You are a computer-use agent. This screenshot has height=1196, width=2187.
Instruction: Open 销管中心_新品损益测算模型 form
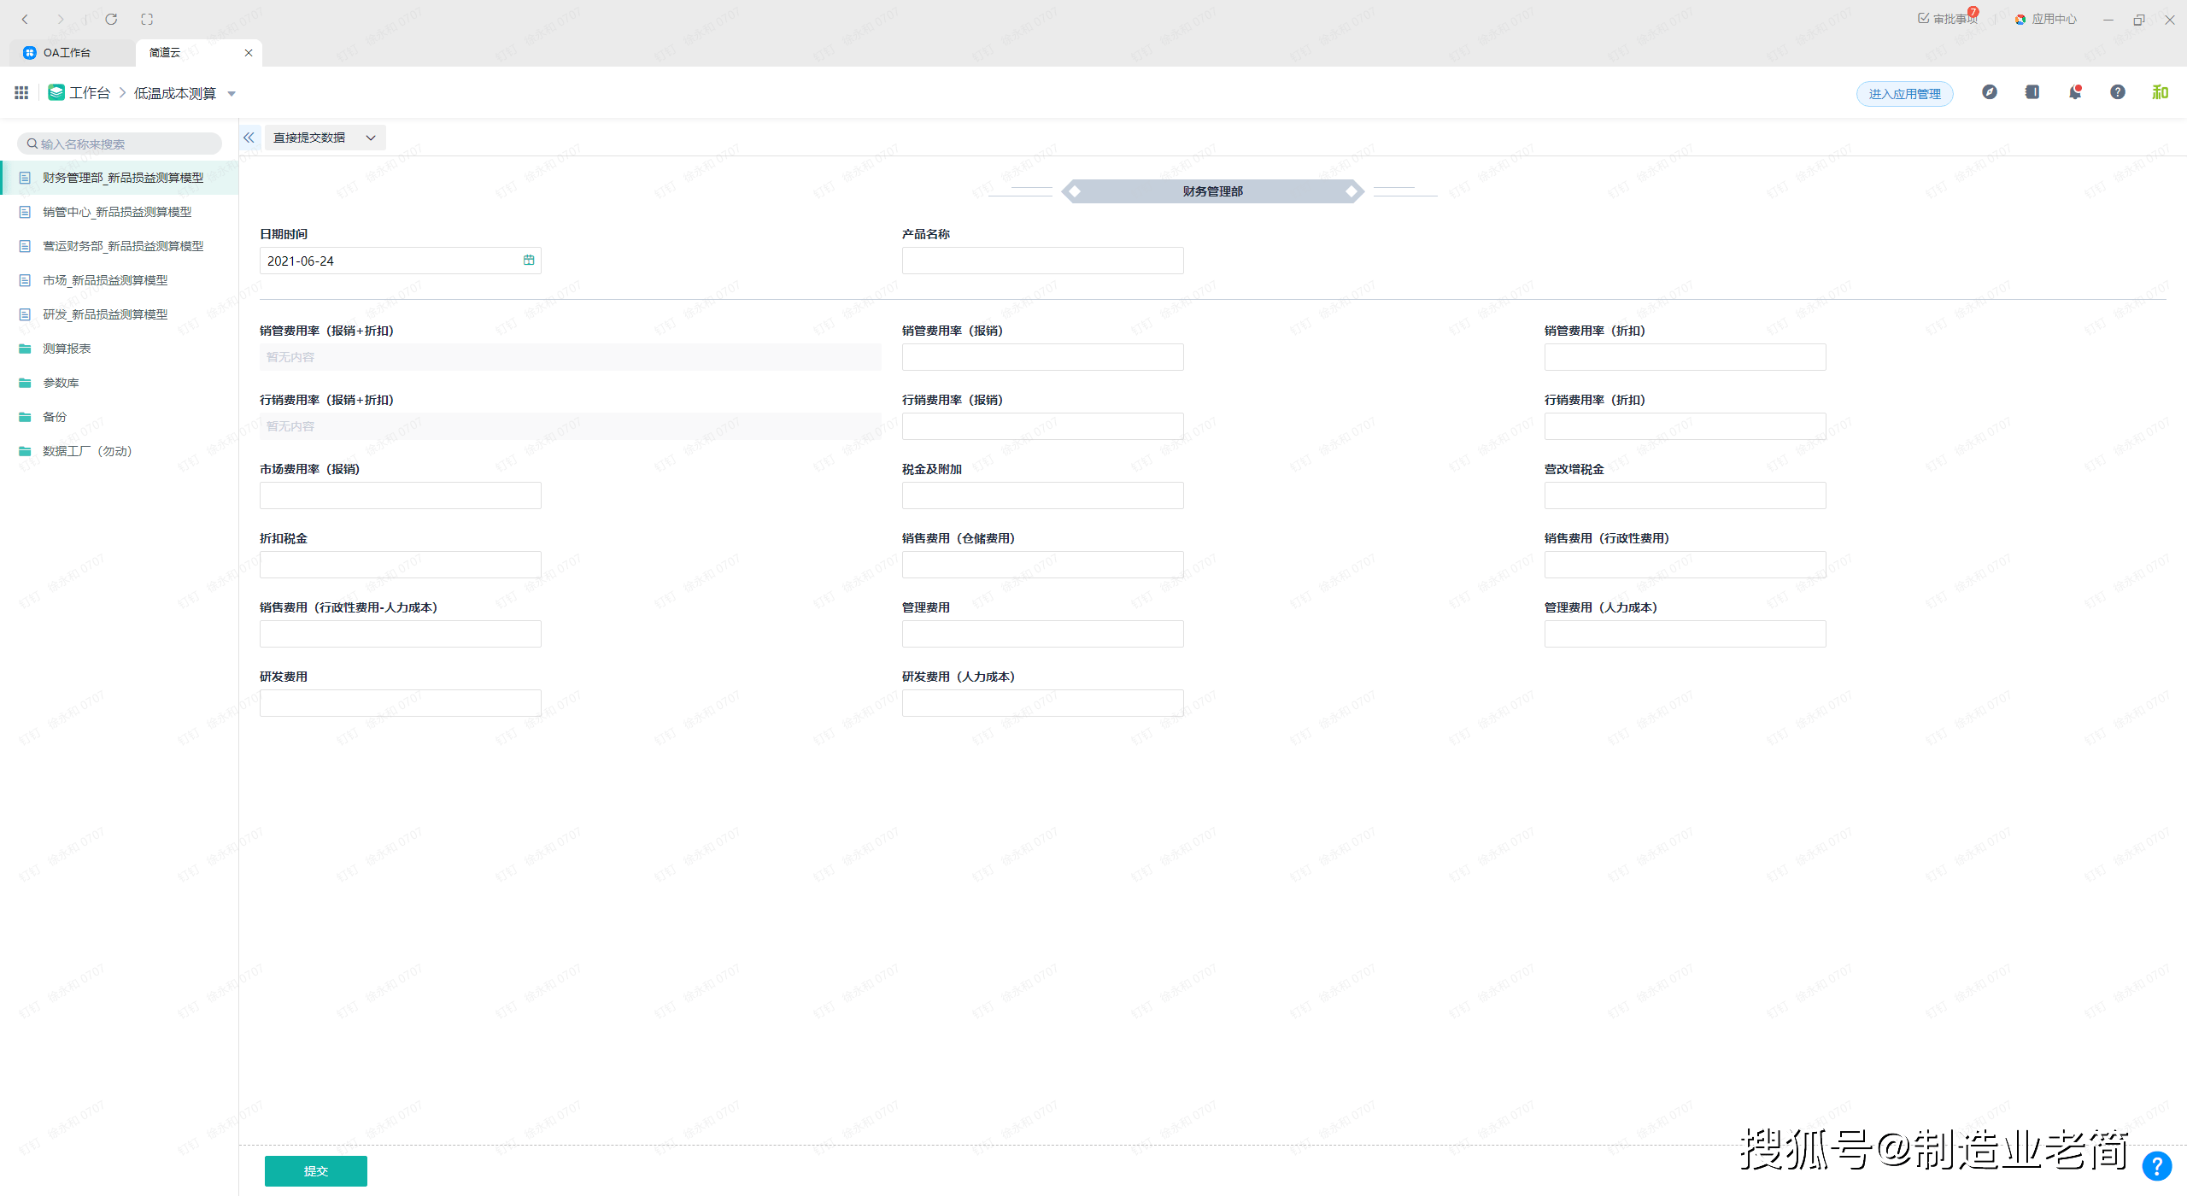117,212
